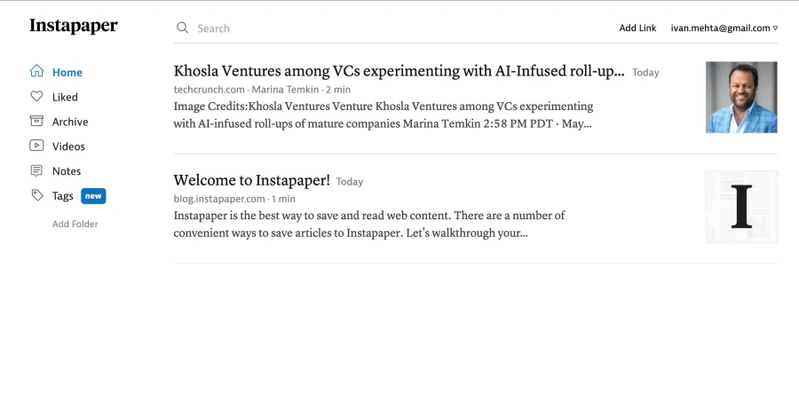Select Videos in the sidebar
This screenshot has height=411, width=799.
click(x=68, y=146)
